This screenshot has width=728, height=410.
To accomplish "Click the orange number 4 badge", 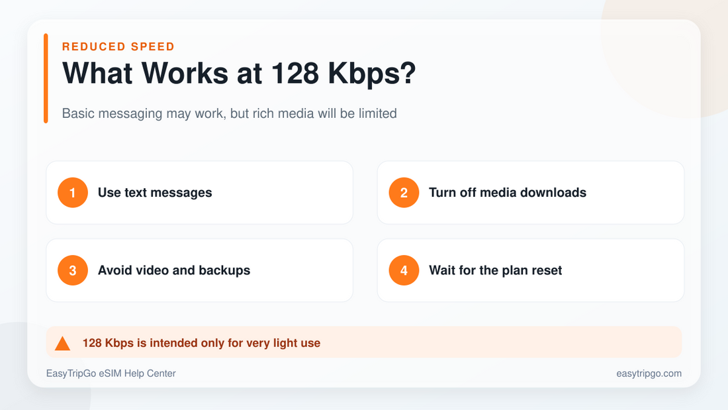I will pyautogui.click(x=404, y=270).
